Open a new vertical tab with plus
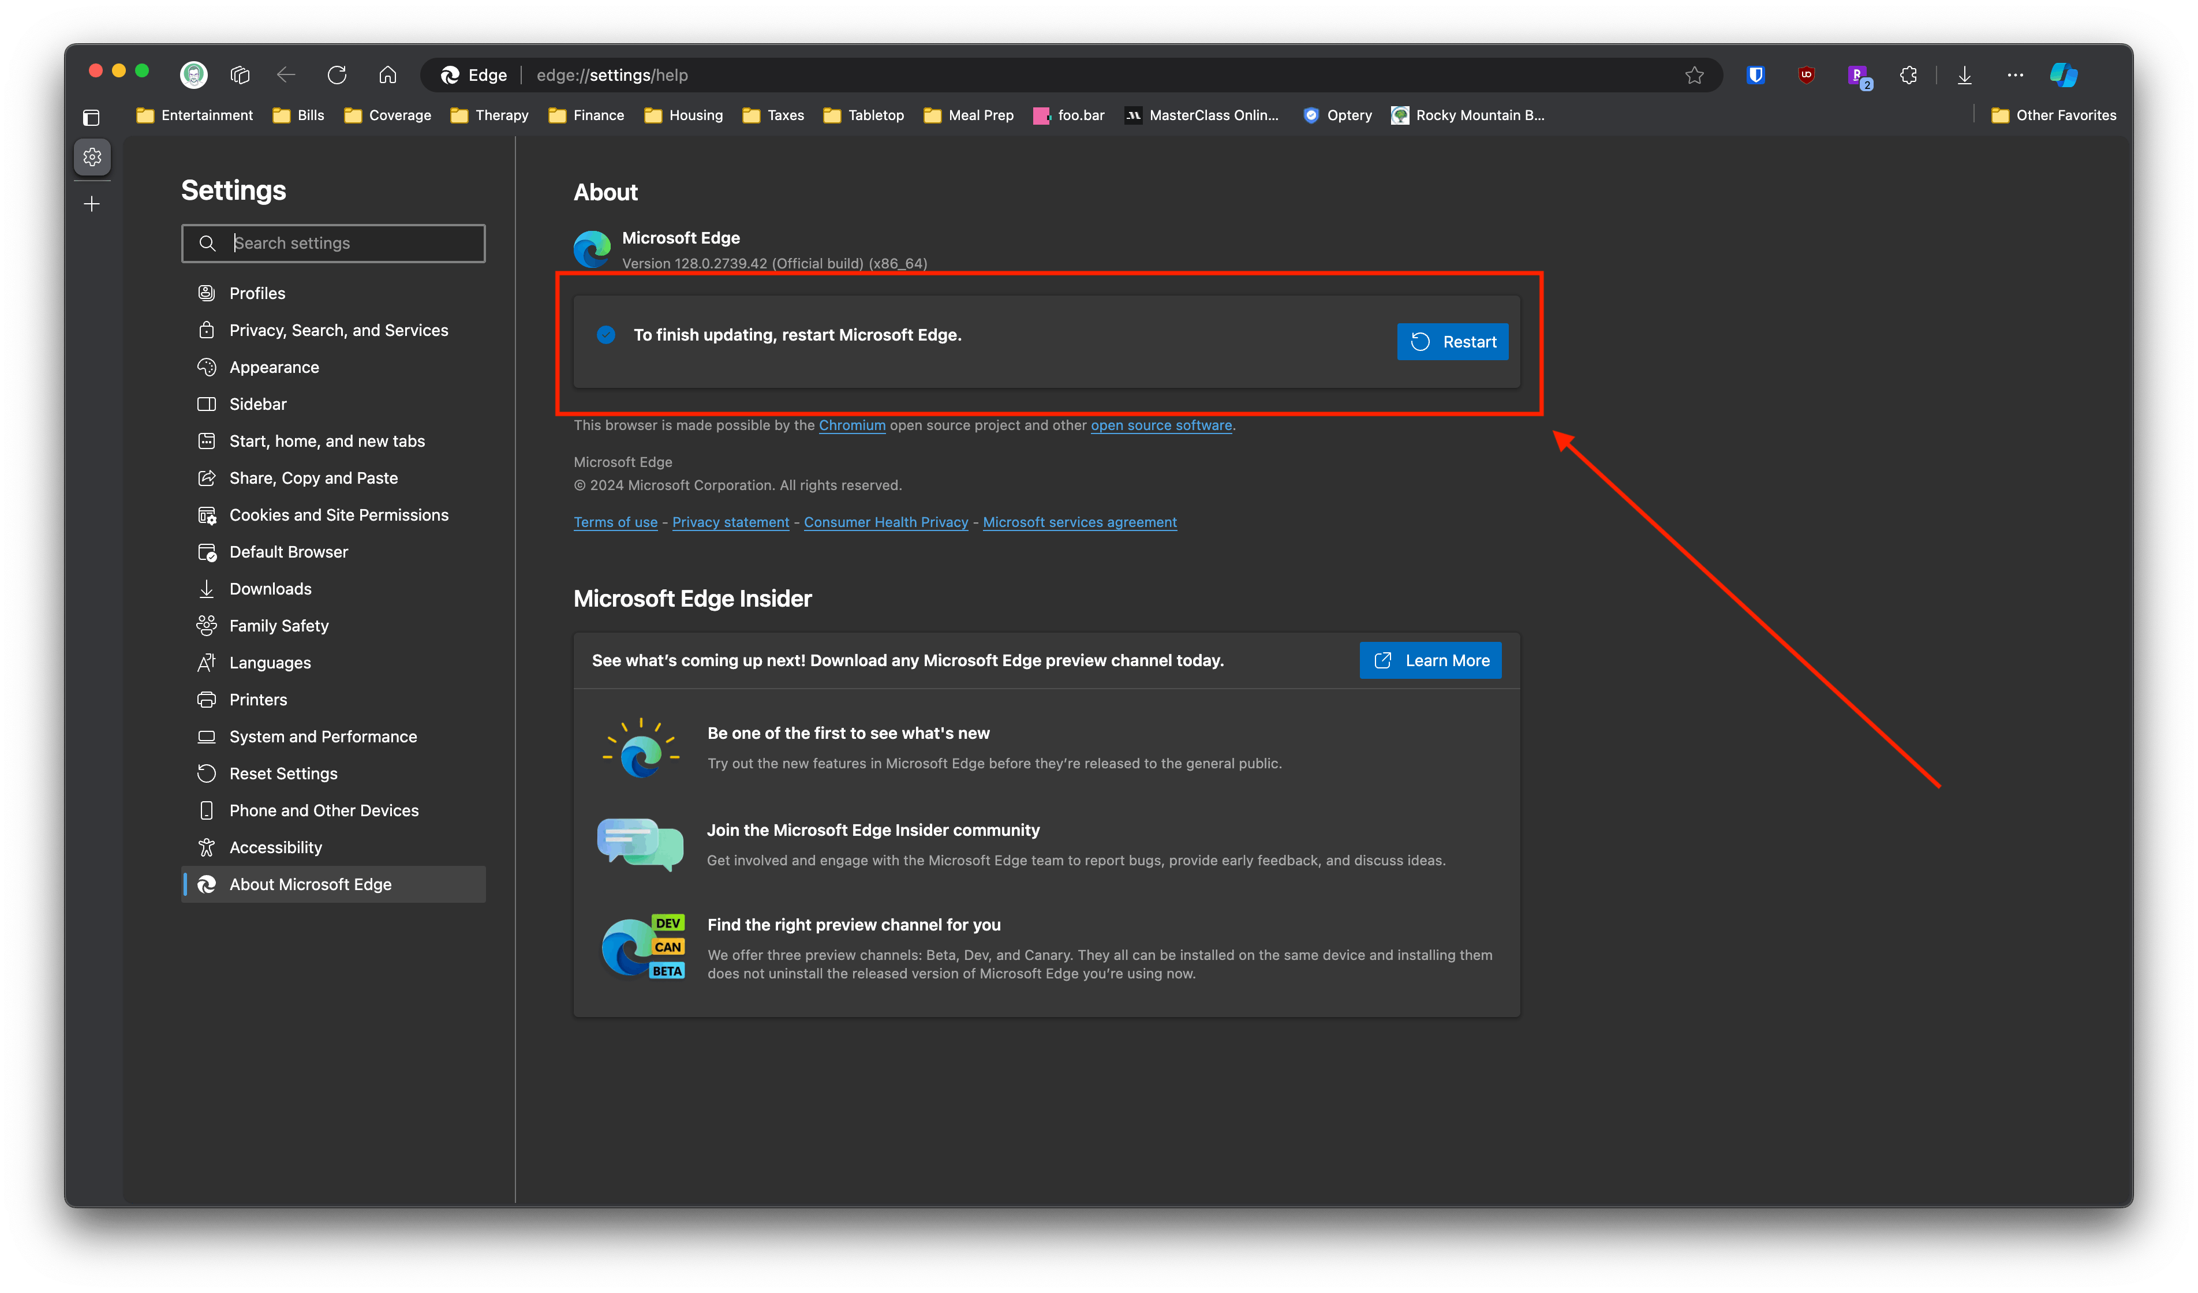The width and height of the screenshot is (2198, 1293). pos(92,204)
